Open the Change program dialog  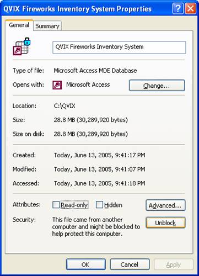click(x=157, y=86)
